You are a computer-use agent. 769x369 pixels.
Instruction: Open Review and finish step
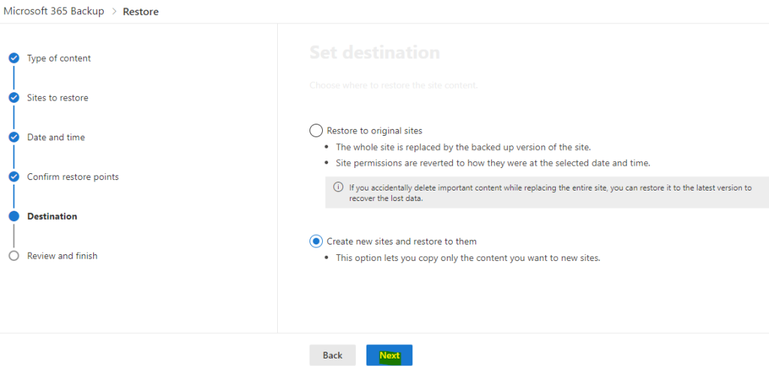(62, 256)
